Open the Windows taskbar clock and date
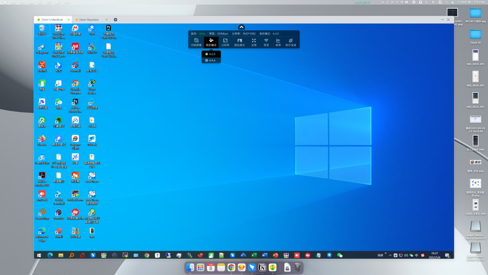The width and height of the screenshot is (488, 275). 435,255
